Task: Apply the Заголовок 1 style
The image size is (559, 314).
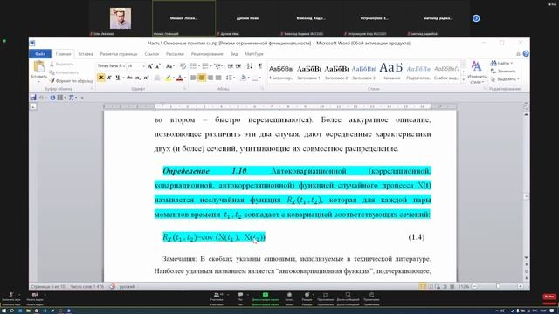Action: (x=308, y=72)
